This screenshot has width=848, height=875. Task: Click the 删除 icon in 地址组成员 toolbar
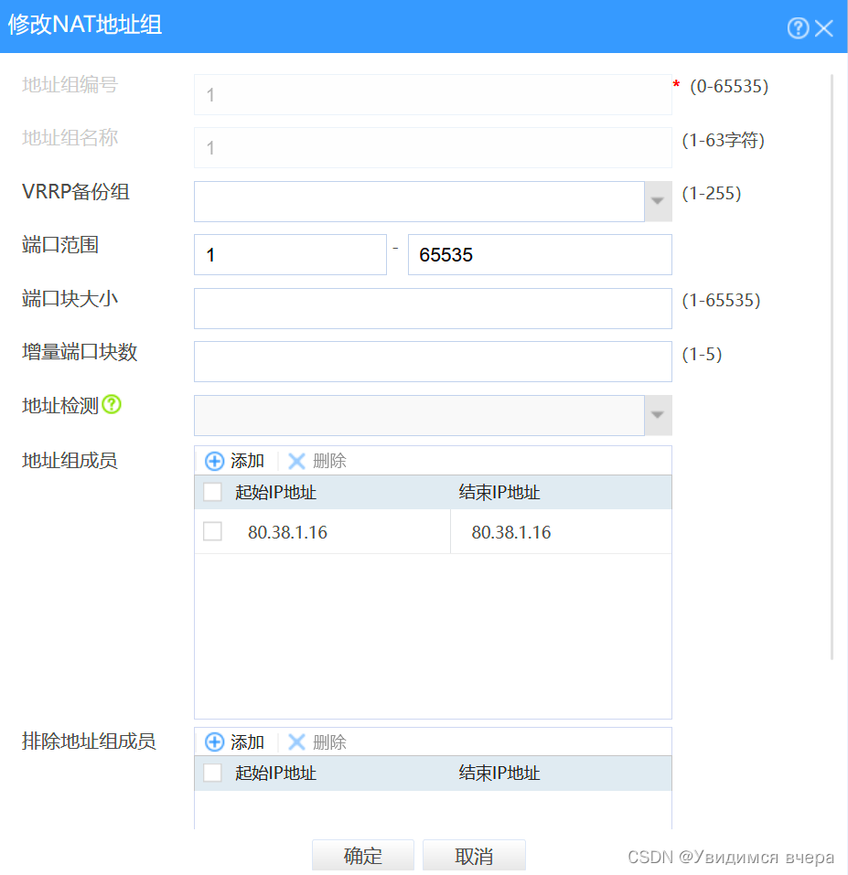pos(297,461)
